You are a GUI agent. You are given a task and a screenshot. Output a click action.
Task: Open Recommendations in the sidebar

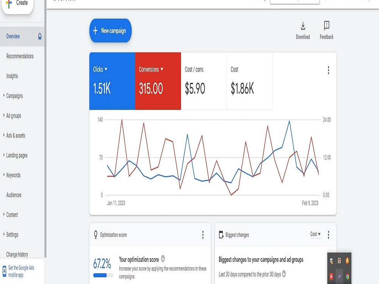coord(20,56)
